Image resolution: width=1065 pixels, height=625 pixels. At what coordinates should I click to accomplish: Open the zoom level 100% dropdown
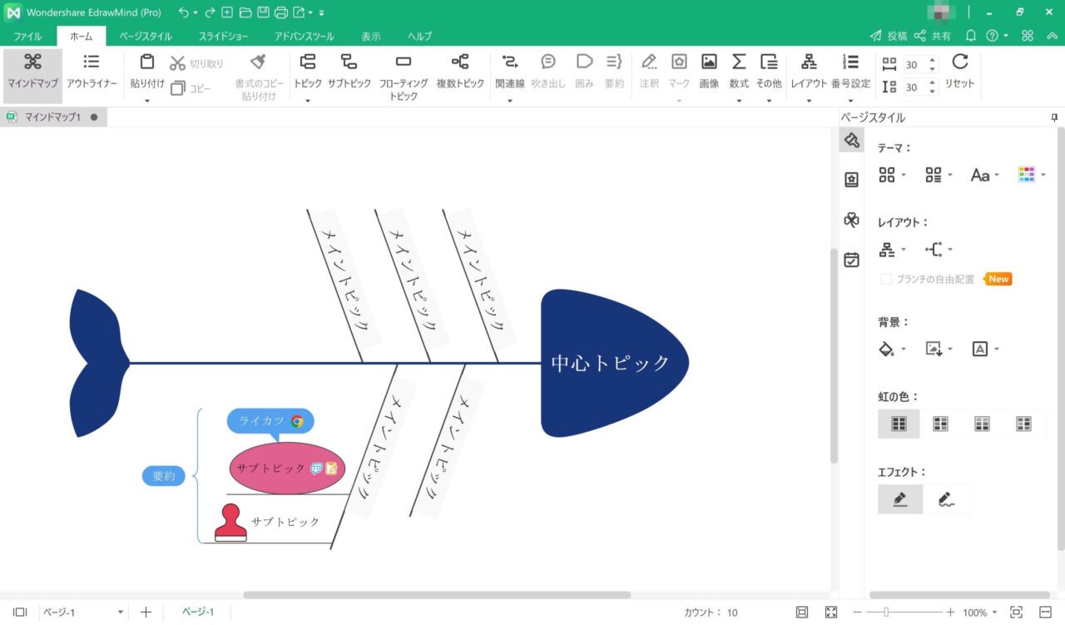[x=981, y=613]
